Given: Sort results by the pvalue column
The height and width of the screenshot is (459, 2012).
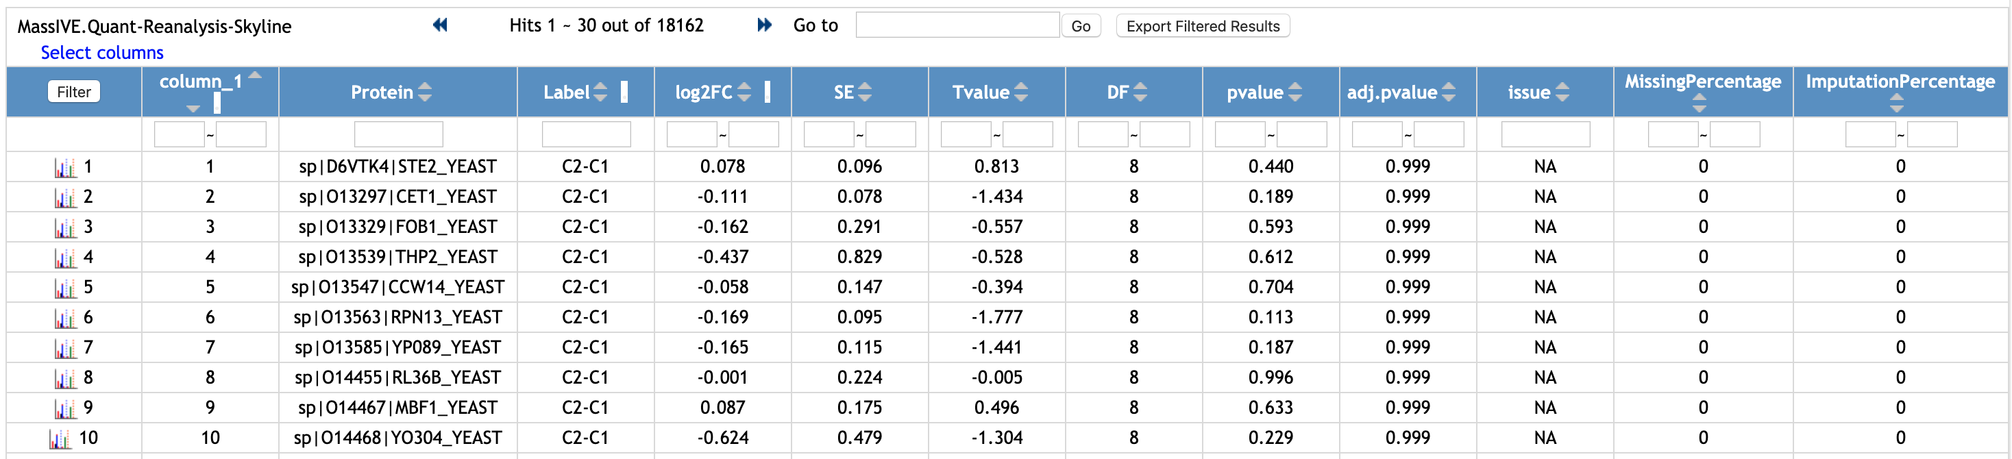Looking at the screenshot, I should 1295,93.
